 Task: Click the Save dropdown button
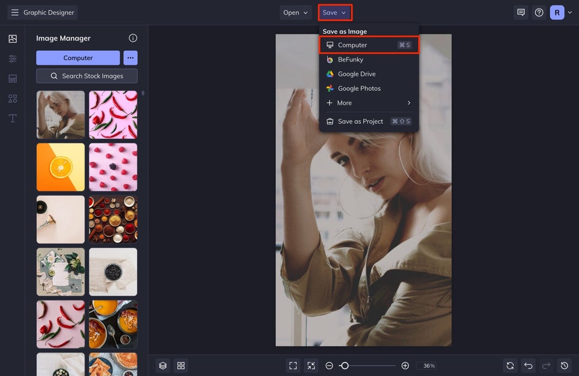(x=334, y=12)
